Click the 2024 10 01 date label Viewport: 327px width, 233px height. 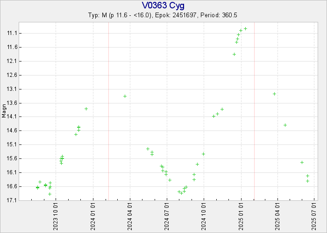204,217
